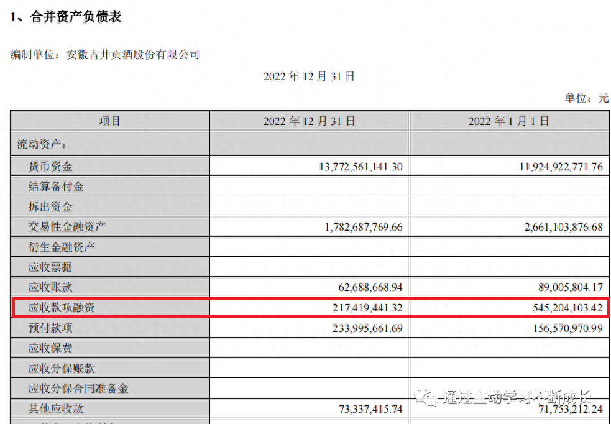Viewport: 611px width, 424px height.
Task: Click the 应收账款 row label
Action: click(50, 287)
